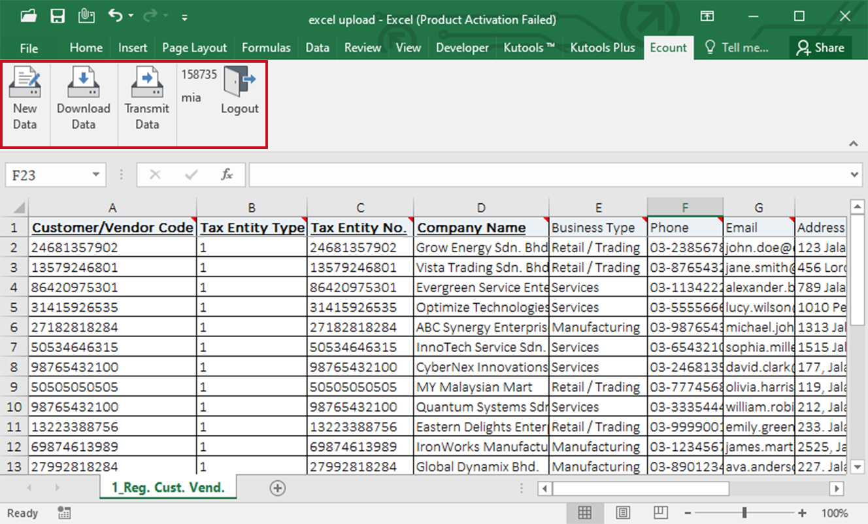Click the Undo arrow in the title bar
The width and height of the screenshot is (868, 524).
tap(116, 16)
